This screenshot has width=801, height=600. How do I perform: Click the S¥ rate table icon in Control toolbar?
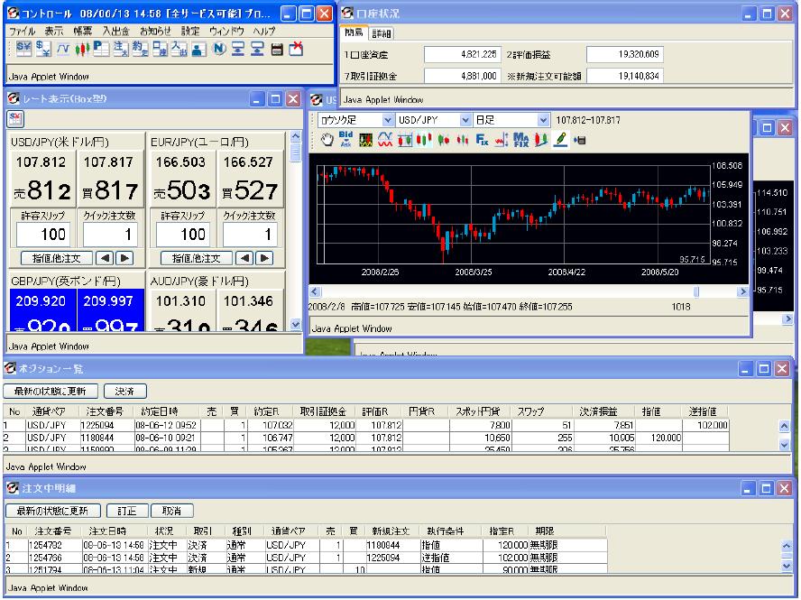pos(23,49)
